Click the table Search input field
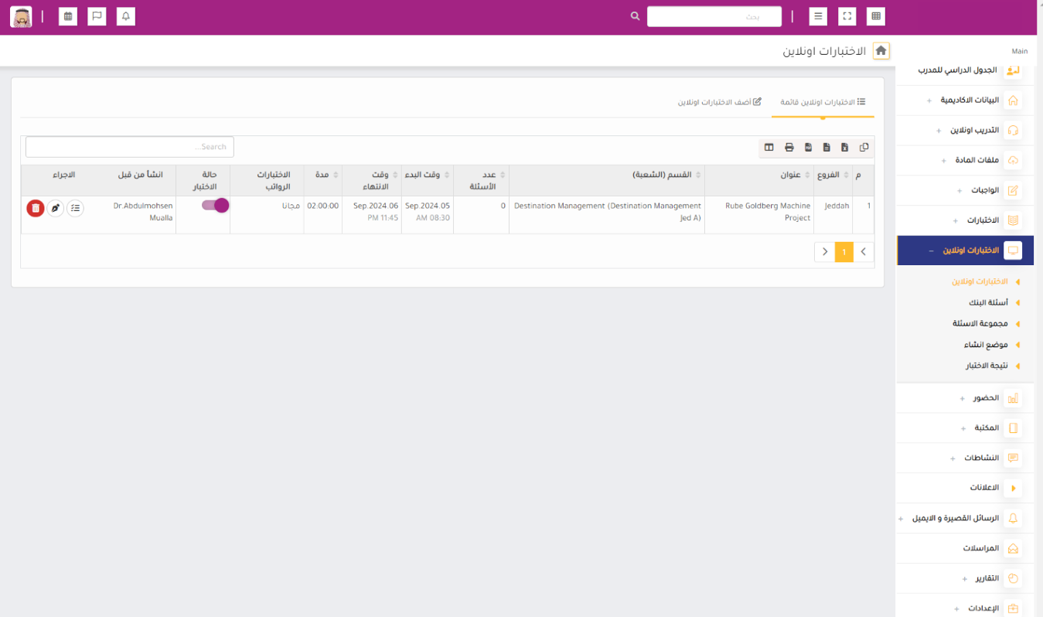Screen dimensions: 1043x617 [x=130, y=147]
